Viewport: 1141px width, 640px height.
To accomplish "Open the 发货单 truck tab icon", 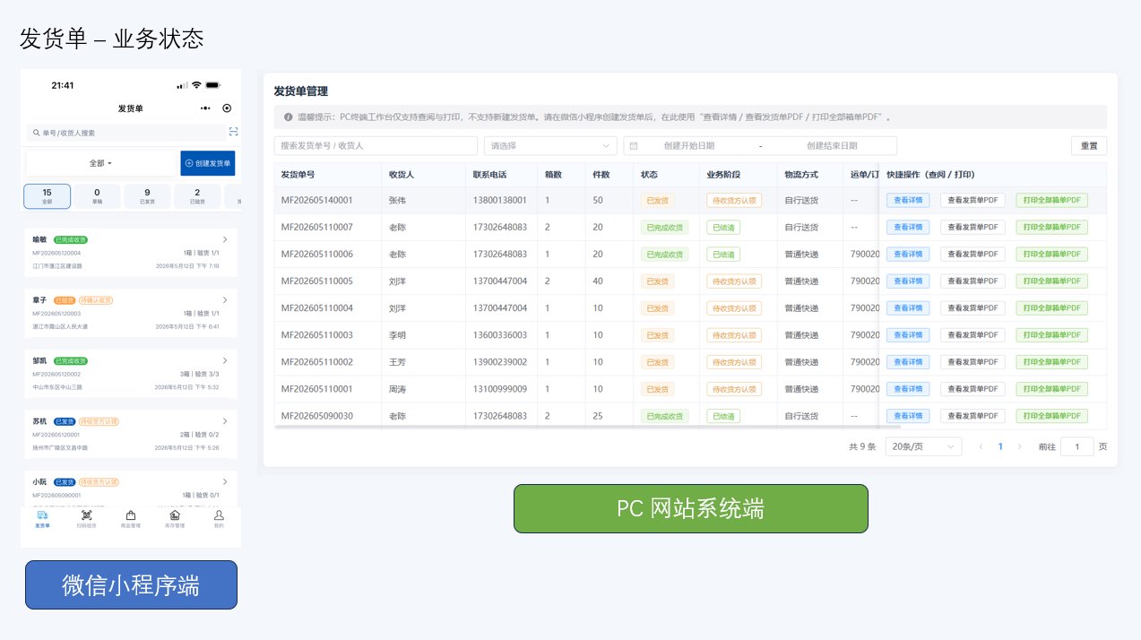I will click(42, 515).
